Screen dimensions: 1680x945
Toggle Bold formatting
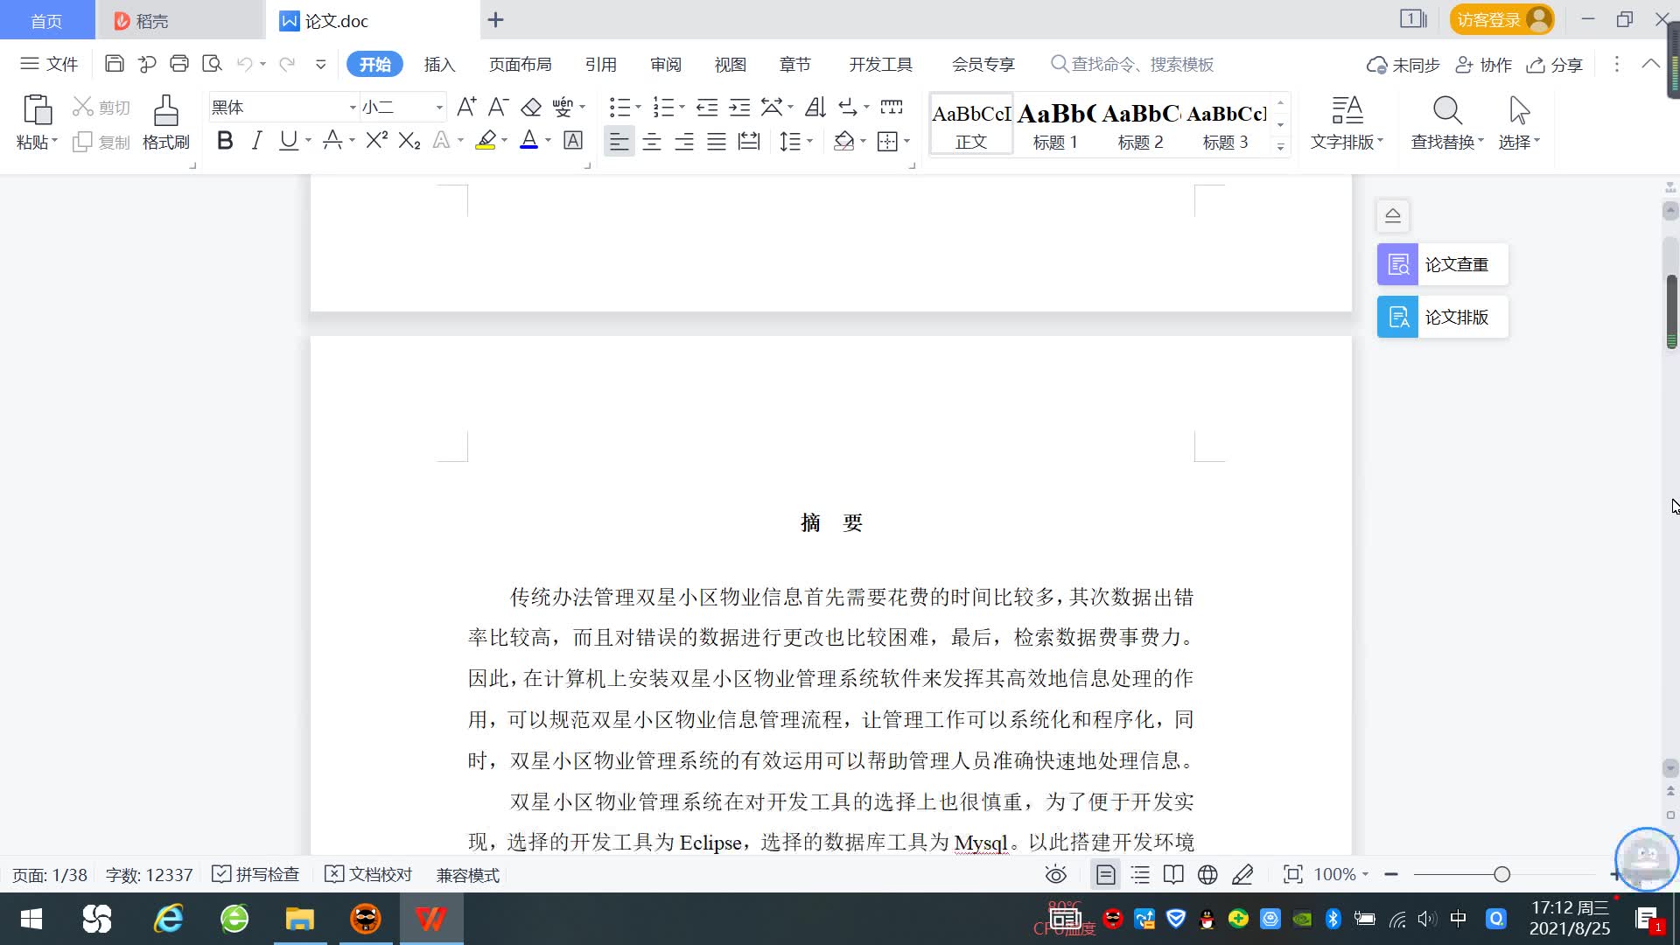click(x=225, y=141)
